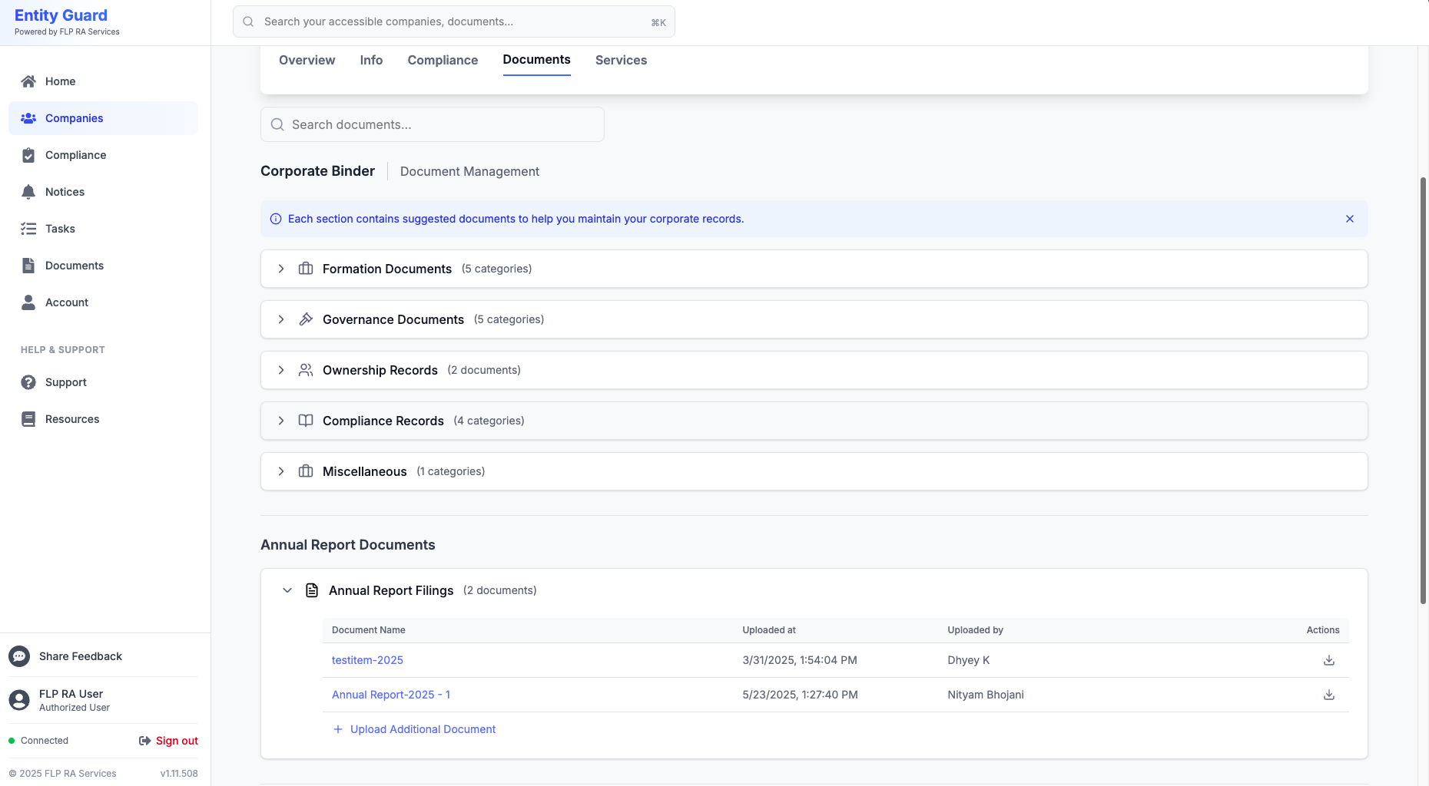Image resolution: width=1429 pixels, height=786 pixels.
Task: Click the Companies people icon
Action: (x=28, y=118)
